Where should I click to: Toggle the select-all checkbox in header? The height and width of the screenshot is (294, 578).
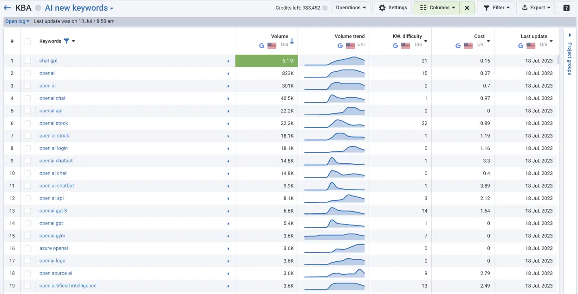pos(28,41)
